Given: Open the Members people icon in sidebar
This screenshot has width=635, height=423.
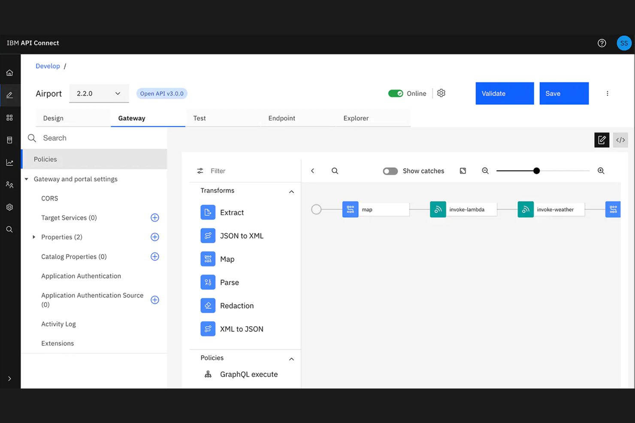Looking at the screenshot, I should click(x=9, y=185).
